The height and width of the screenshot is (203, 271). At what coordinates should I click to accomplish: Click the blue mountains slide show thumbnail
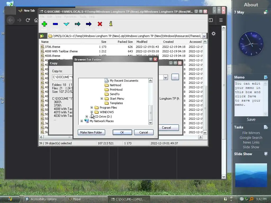tap(251, 175)
